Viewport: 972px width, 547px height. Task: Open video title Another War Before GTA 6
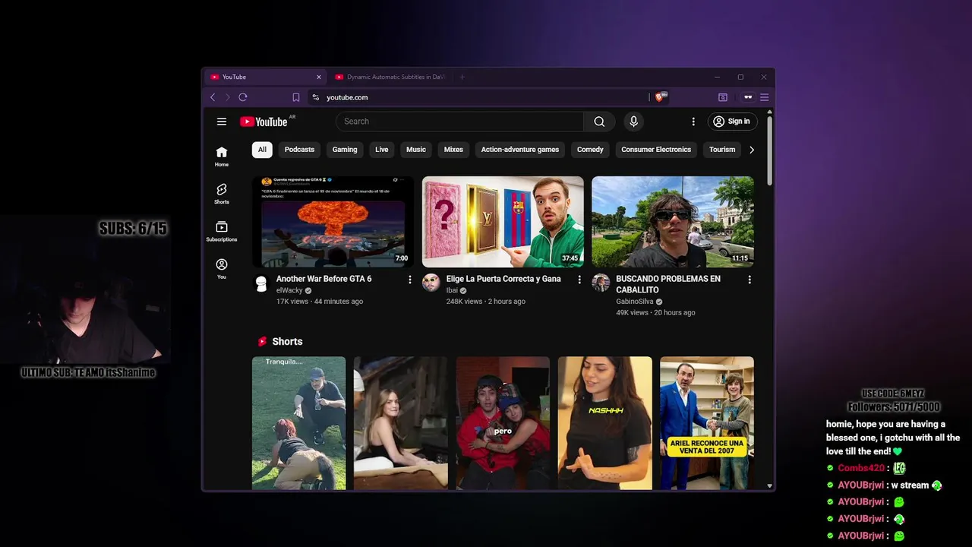pyautogui.click(x=323, y=279)
